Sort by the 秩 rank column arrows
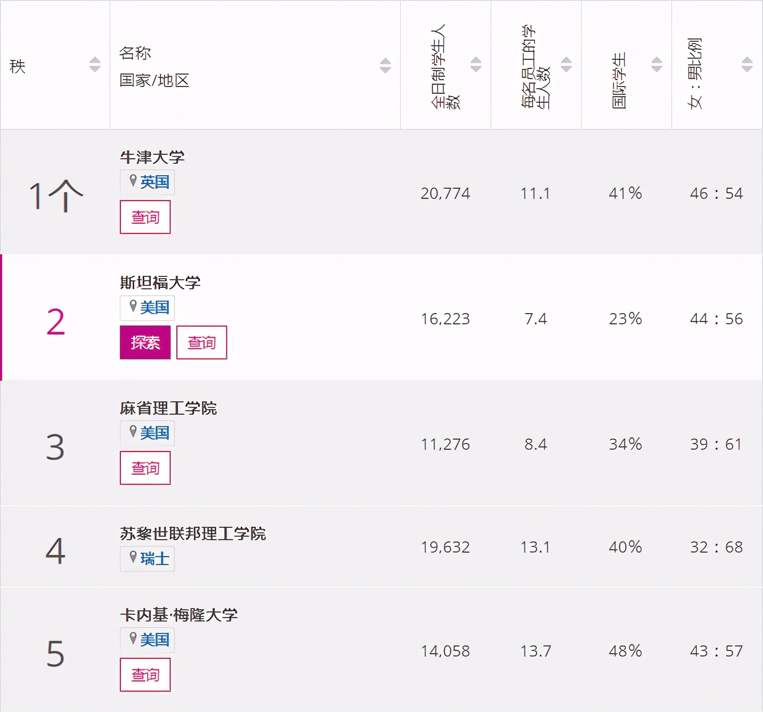763x712 pixels. pos(95,64)
